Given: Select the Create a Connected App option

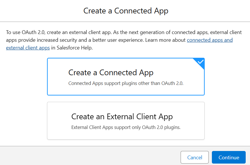Looking at the screenshot, I should [x=126, y=77].
